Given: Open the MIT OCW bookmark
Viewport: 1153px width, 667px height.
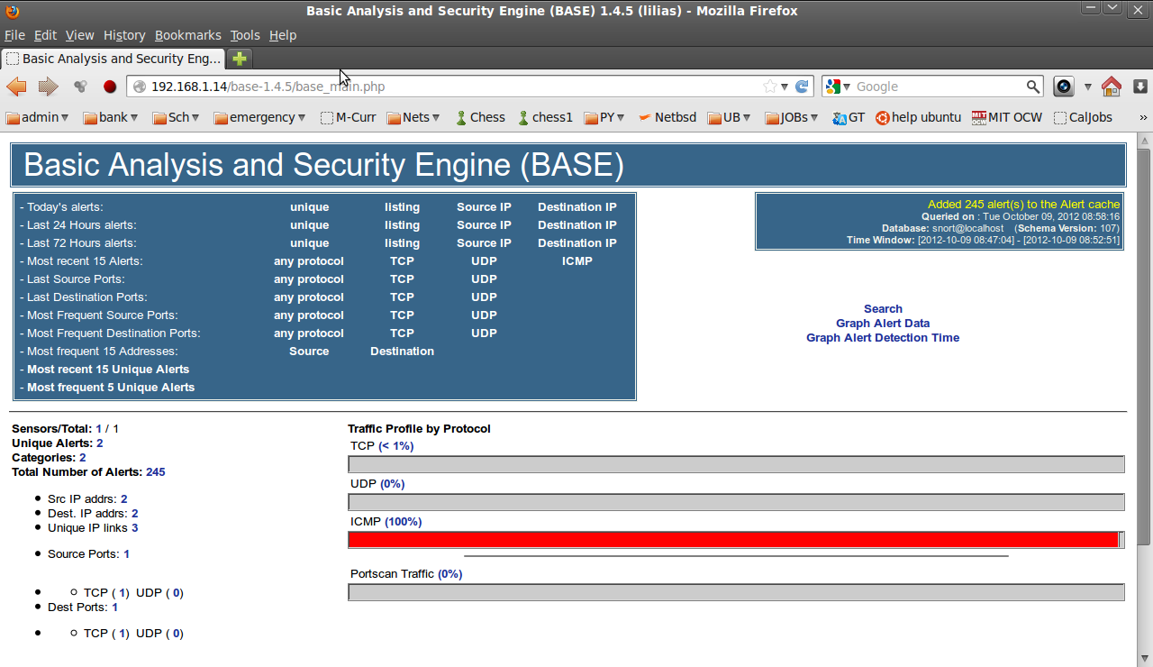Looking at the screenshot, I should click(1007, 117).
